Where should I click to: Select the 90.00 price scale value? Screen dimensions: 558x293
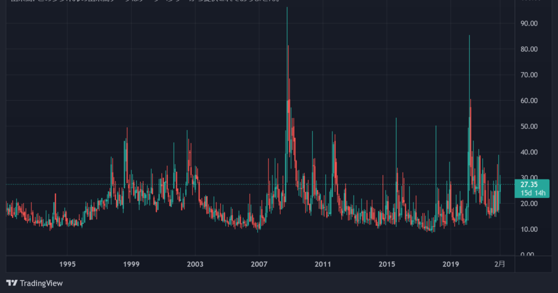pos(529,23)
